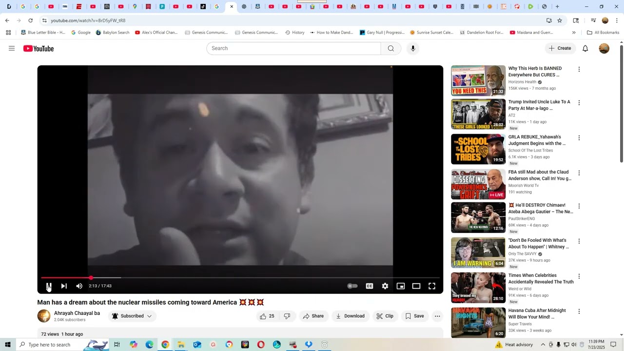624x351 pixels.
Task: Click the YouTube search box
Action: [x=293, y=48]
